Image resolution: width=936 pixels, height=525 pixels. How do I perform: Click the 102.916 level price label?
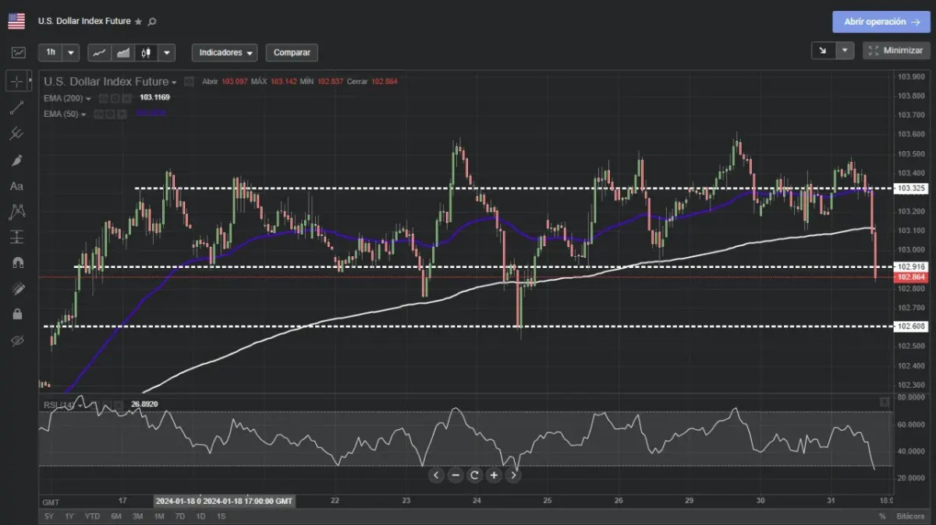point(911,267)
